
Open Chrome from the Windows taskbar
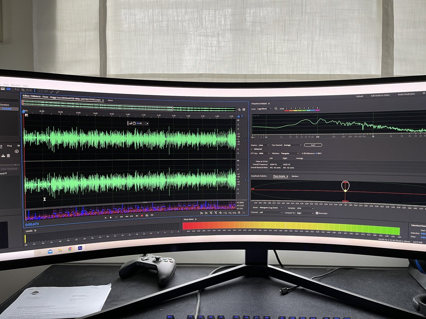(x=70, y=249)
